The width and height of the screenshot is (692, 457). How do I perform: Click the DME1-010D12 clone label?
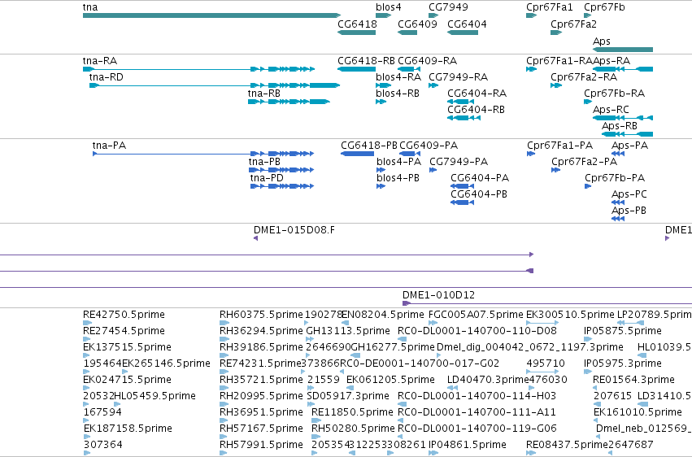438,295
